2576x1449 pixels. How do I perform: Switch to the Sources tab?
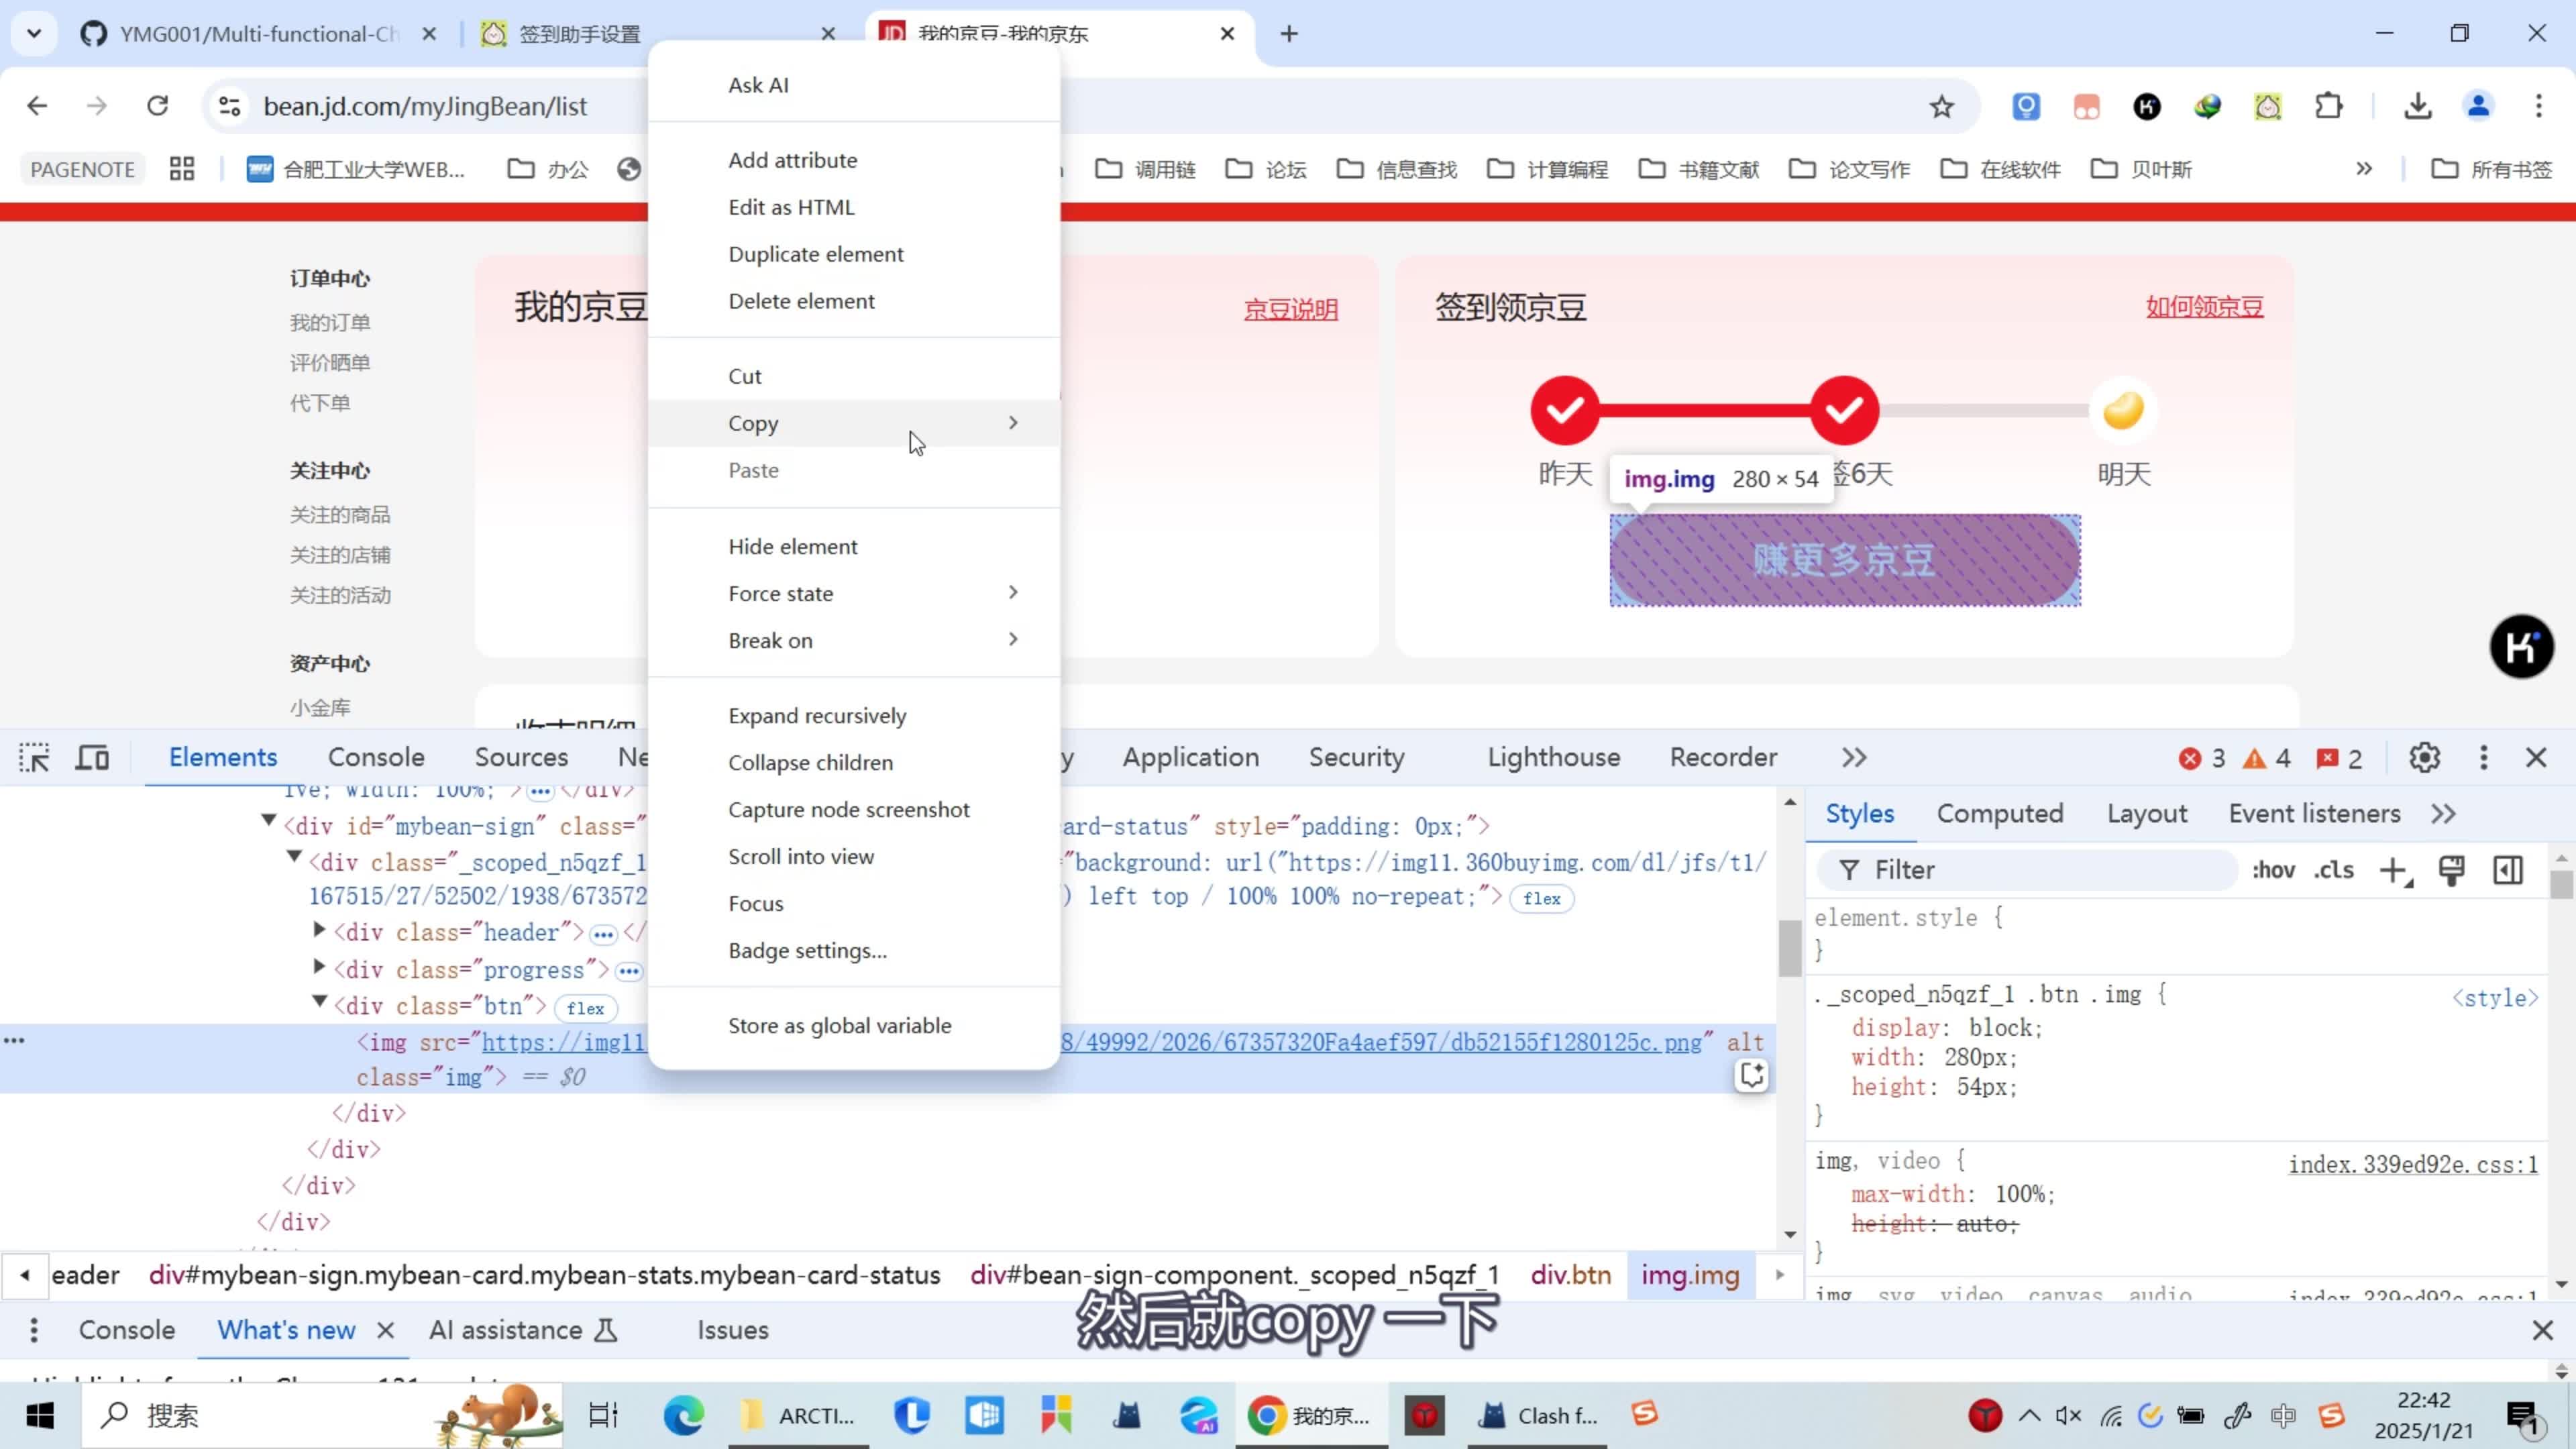tap(521, 758)
